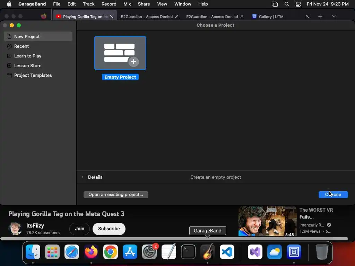Open Terminal from the Dock

188,252
